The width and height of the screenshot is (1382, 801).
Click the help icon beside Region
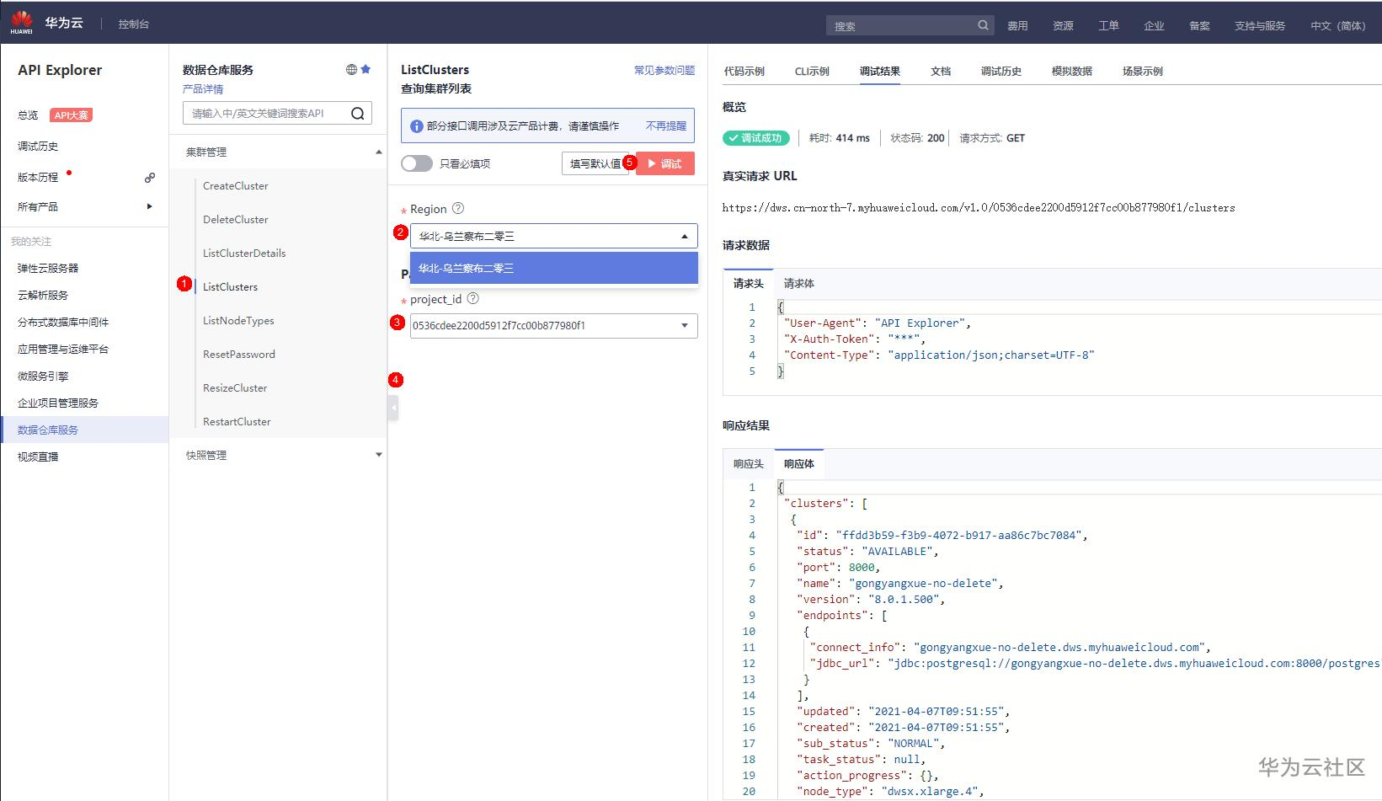[458, 209]
